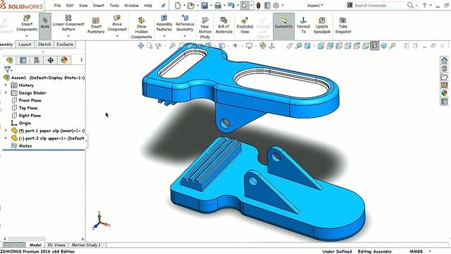The height and width of the screenshot is (254, 451).
Task: Switch to the Evaluate tab
Action: [x=65, y=44]
